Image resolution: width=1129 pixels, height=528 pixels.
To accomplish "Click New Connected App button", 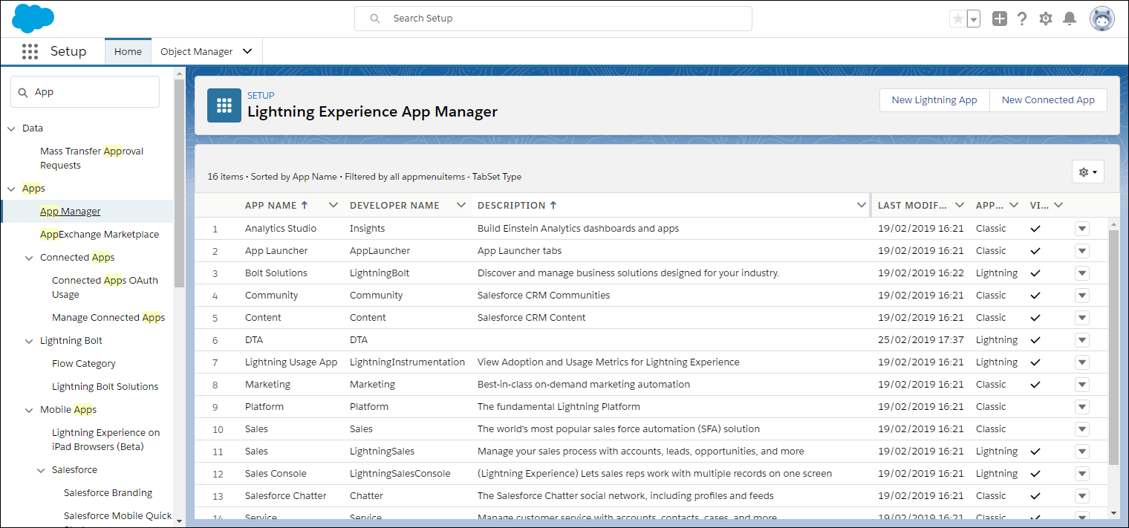I will [x=1048, y=100].
